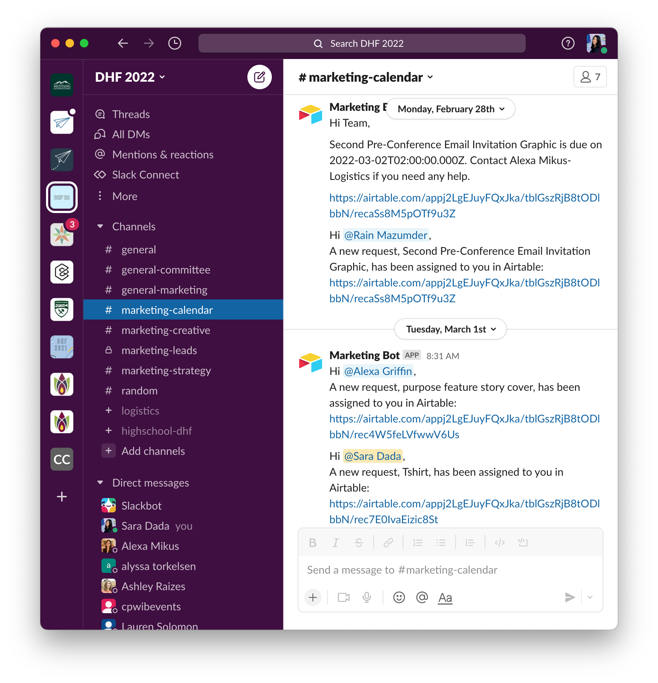Click the @Rain Mazumder mention
658x683 pixels.
pos(386,235)
